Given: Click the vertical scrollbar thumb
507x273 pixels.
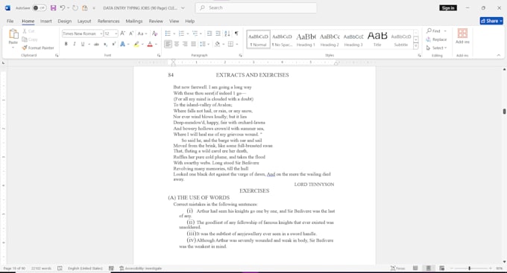Looking at the screenshot, I should 504,111.
